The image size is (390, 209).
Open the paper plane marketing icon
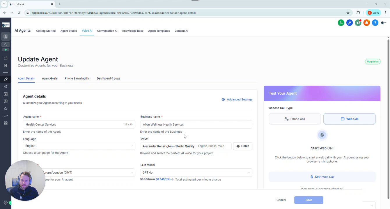coord(6,87)
